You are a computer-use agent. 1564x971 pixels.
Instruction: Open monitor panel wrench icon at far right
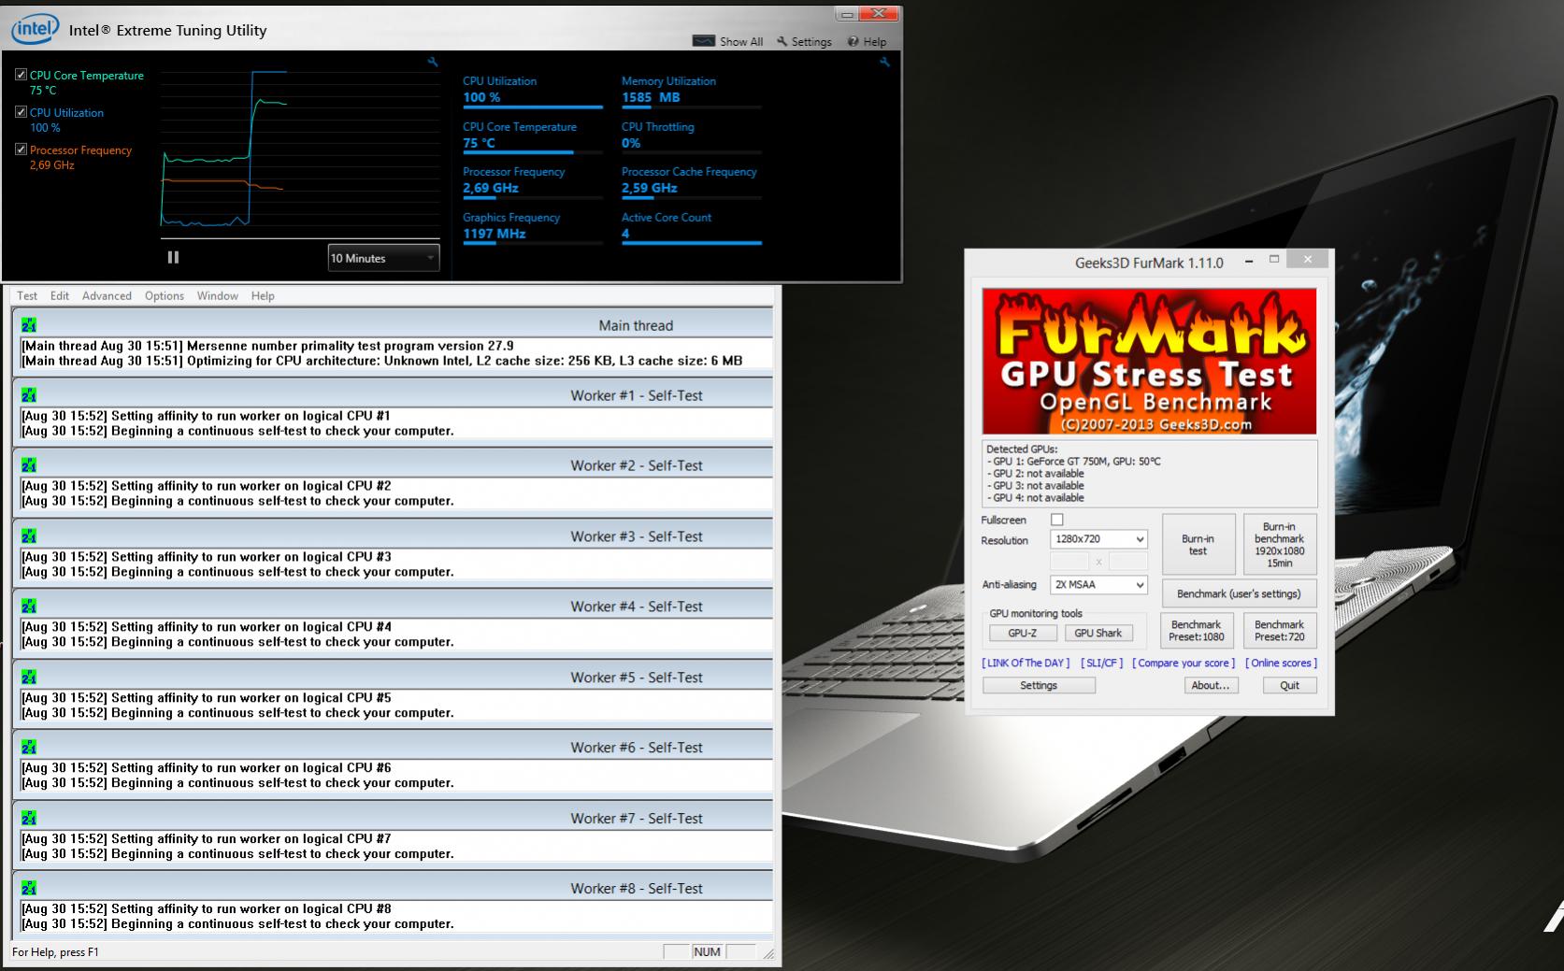pos(884,62)
